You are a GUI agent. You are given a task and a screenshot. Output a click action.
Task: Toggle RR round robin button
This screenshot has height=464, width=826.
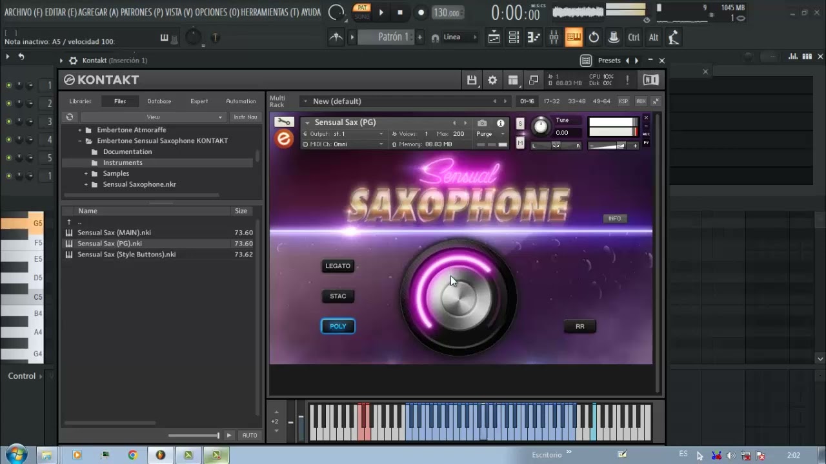579,327
